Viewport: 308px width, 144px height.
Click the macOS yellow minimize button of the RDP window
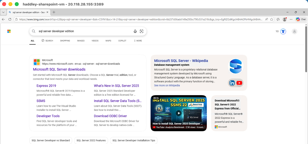point(10,4)
